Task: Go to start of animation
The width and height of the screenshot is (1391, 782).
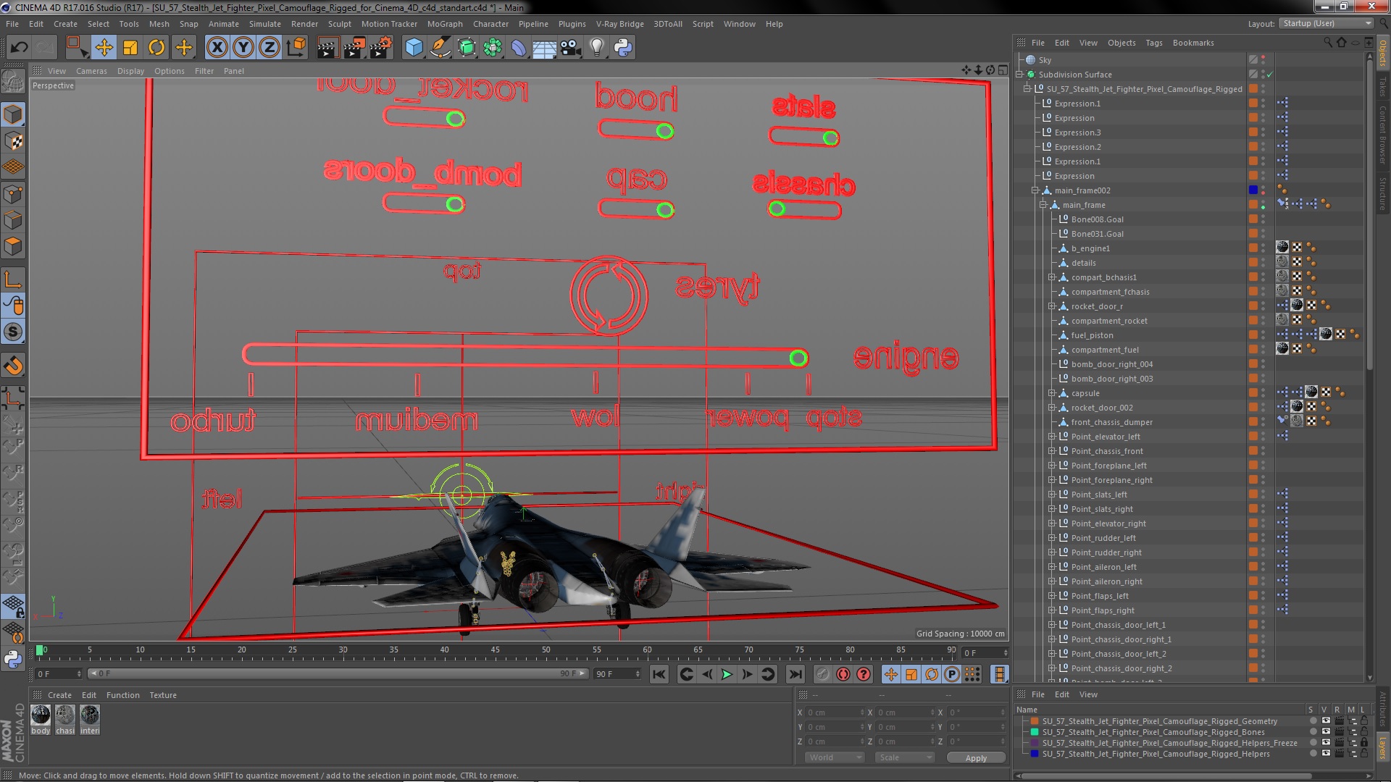Action: coord(659,674)
